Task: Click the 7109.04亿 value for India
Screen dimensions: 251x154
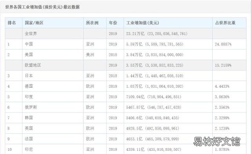Action: coord(154,97)
